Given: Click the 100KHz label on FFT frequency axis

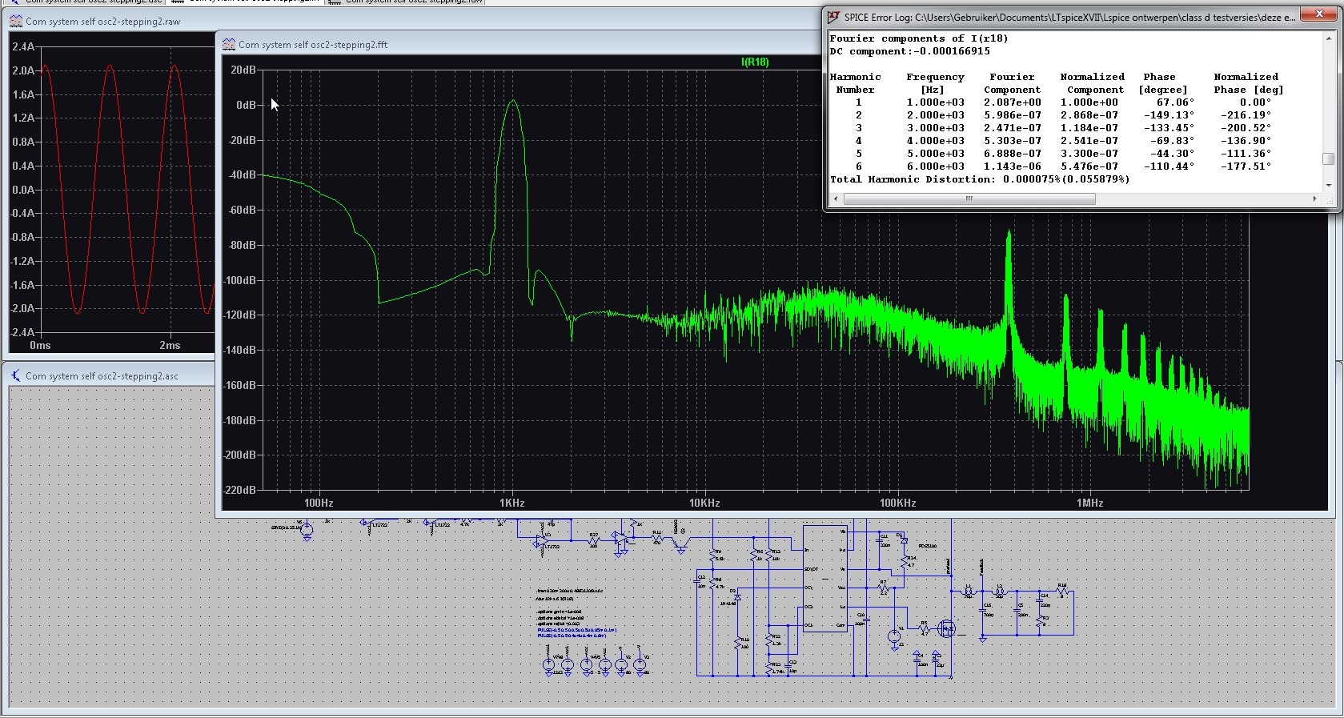Looking at the screenshot, I should coord(897,503).
